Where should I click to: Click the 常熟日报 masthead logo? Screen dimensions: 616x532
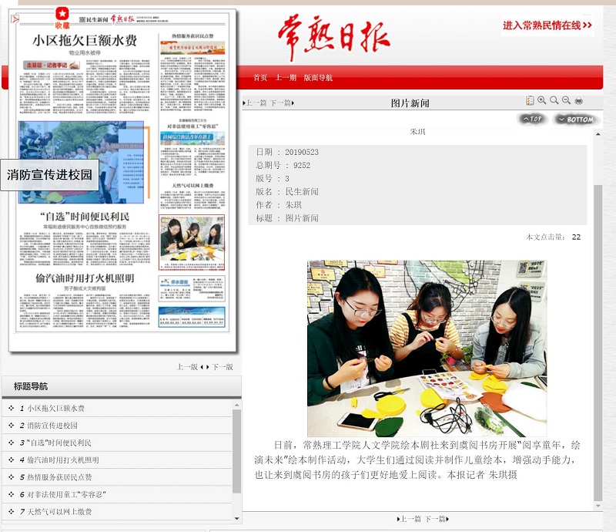334,37
